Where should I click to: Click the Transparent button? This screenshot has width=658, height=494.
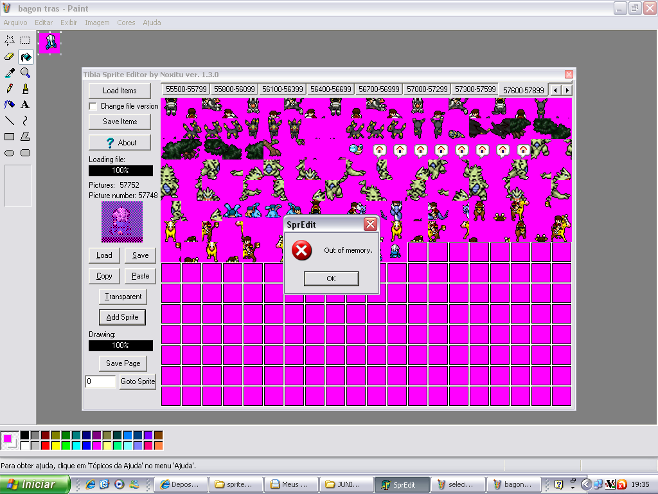point(123,297)
